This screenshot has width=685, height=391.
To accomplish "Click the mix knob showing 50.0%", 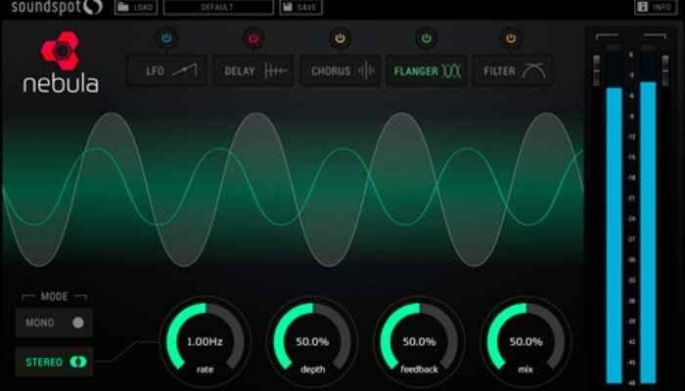I will pos(526,341).
